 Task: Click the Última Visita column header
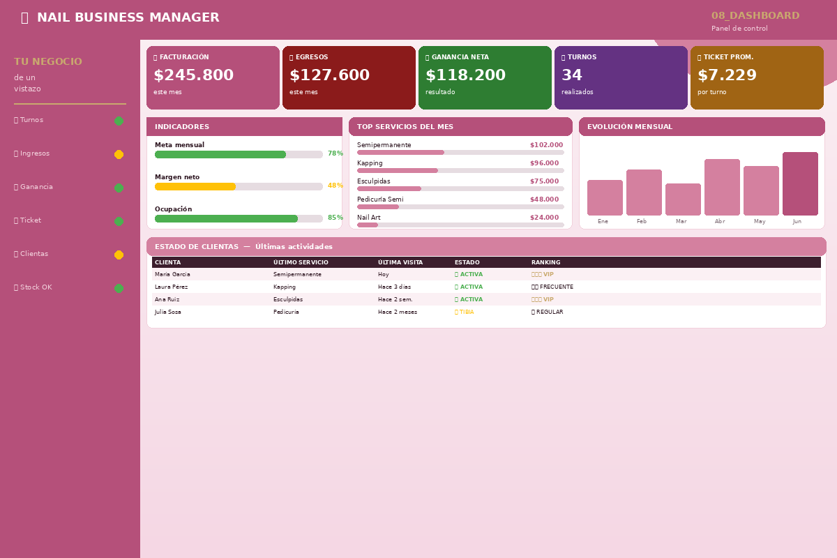(x=400, y=262)
